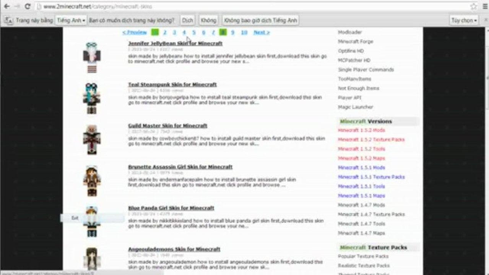The image size is (489, 275).
Task: Click the Dịch translate button
Action: click(x=187, y=20)
